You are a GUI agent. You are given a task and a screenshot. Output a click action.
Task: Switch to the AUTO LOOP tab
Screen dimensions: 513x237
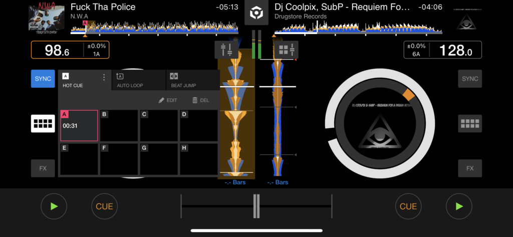(139, 80)
